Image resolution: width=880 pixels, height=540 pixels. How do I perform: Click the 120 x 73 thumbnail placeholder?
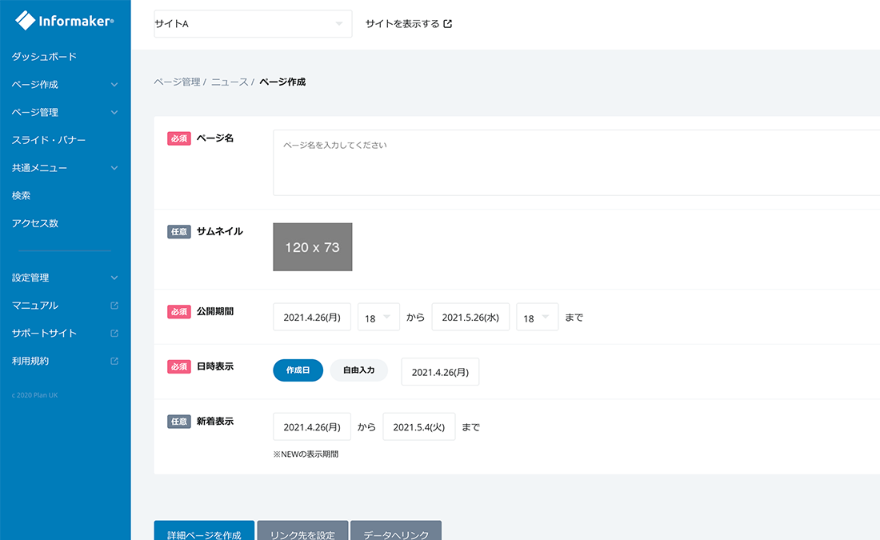point(312,246)
